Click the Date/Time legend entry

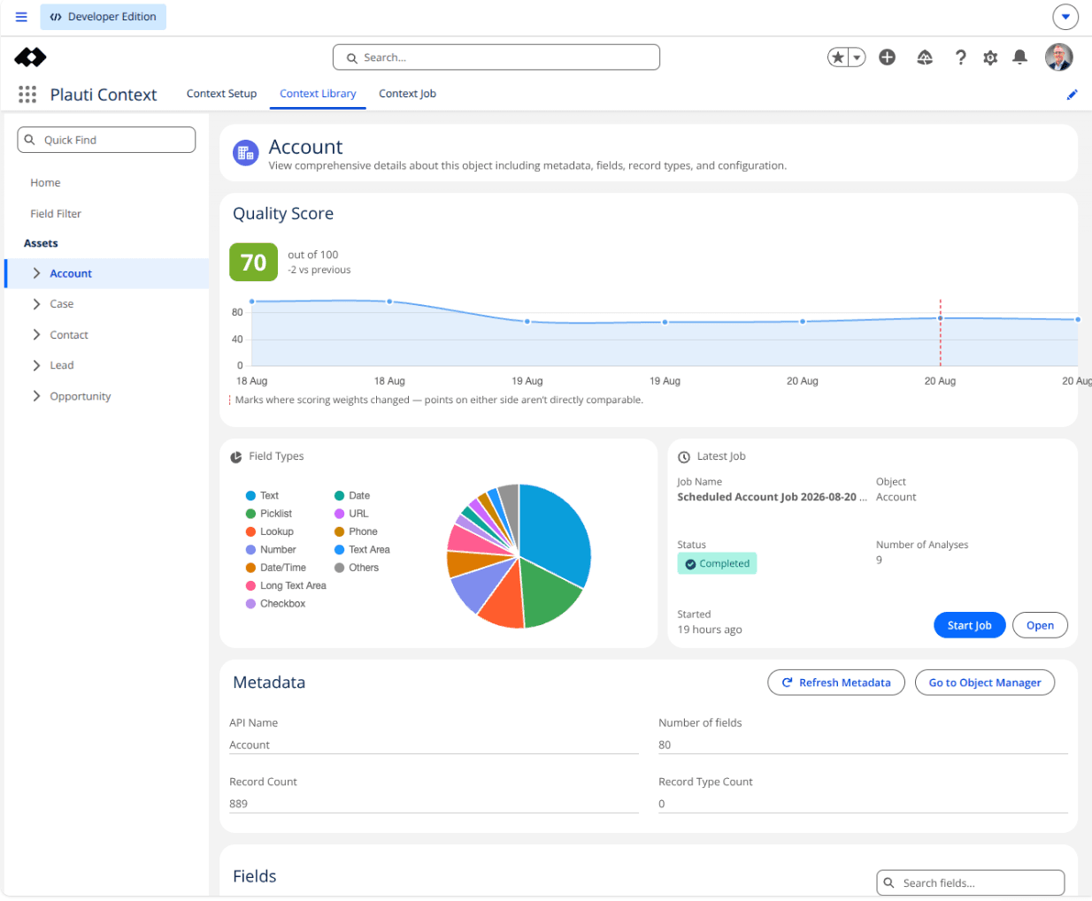point(276,568)
